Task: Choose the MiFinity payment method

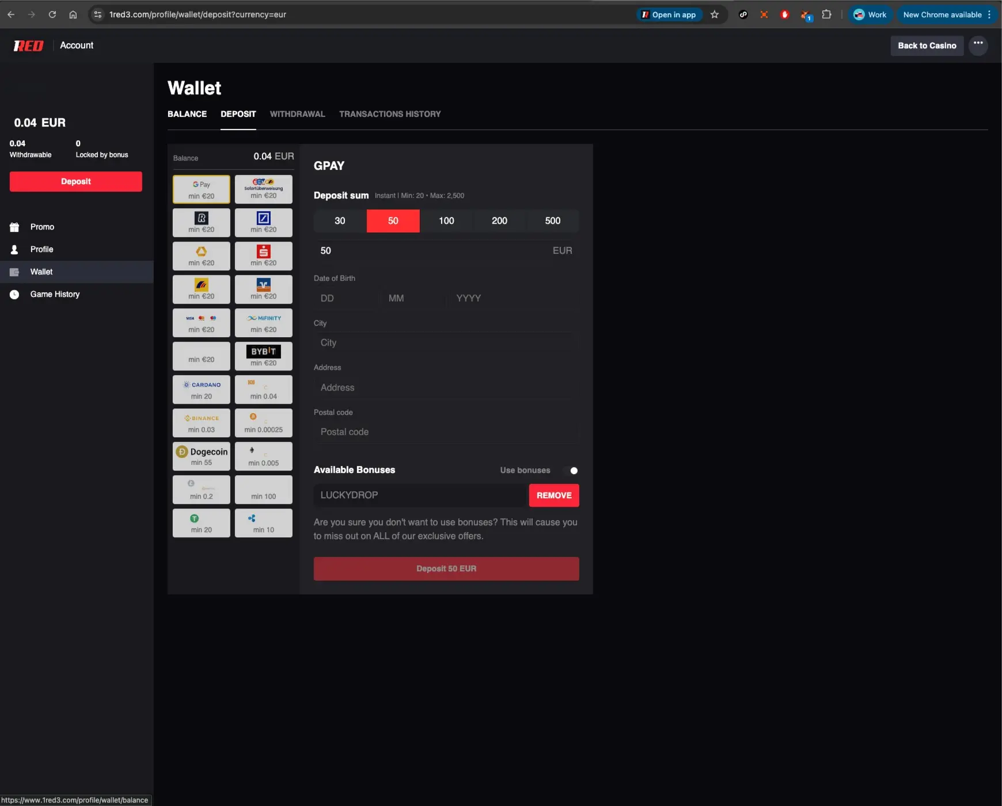Action: point(263,323)
